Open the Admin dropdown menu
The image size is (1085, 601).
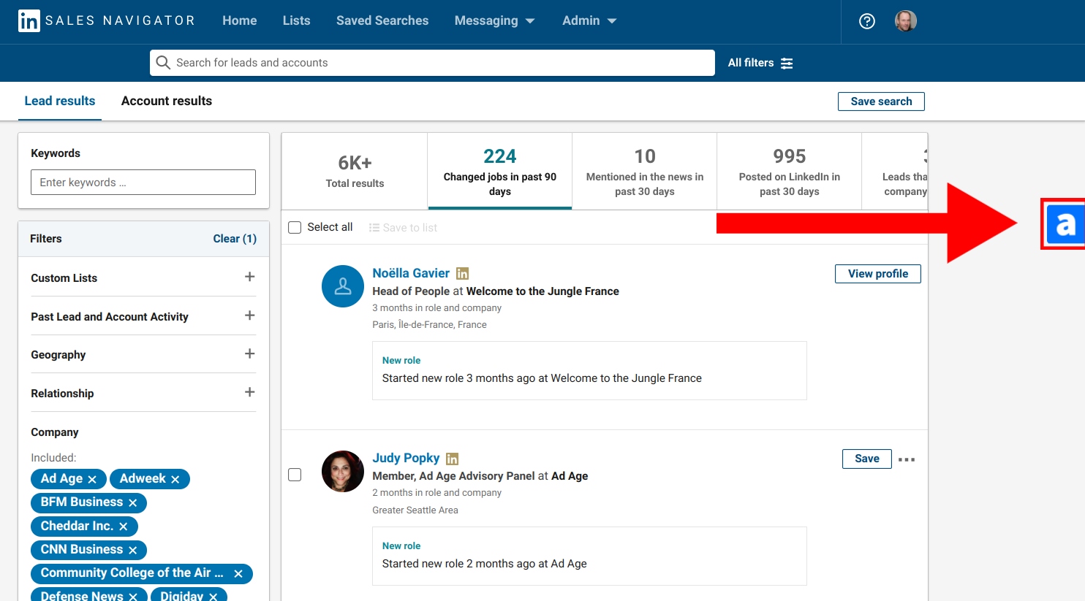pyautogui.click(x=589, y=20)
